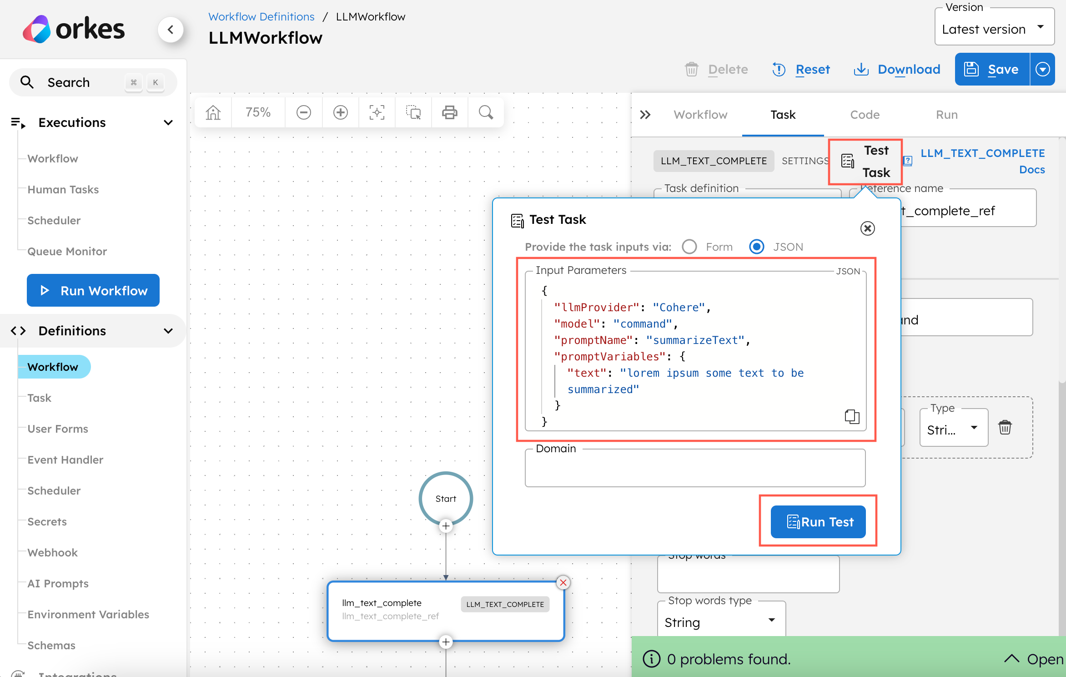Collapse the Executions section
Image resolution: width=1066 pixels, height=677 pixels.
(x=168, y=123)
